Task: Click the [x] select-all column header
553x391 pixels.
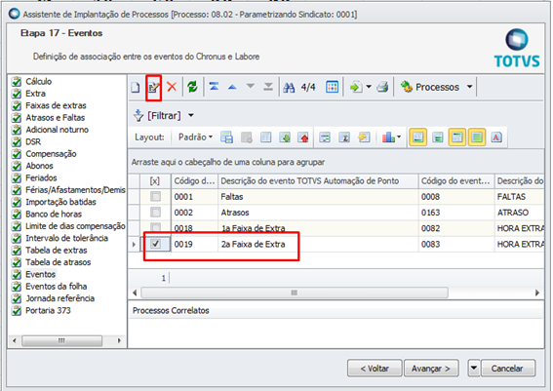Action: coord(155,180)
